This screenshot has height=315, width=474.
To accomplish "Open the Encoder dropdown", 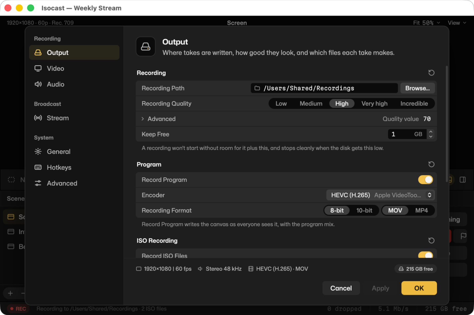I will 380,195.
